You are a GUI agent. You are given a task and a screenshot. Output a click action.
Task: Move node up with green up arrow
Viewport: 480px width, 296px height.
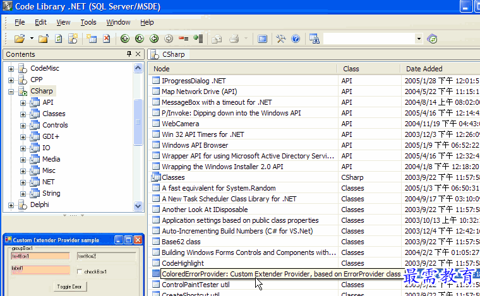pyautogui.click(x=124, y=38)
